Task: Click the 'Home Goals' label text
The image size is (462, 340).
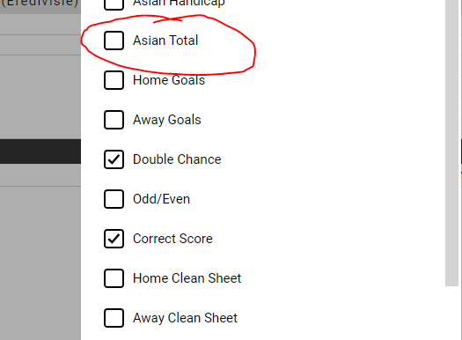Action: 169,80
